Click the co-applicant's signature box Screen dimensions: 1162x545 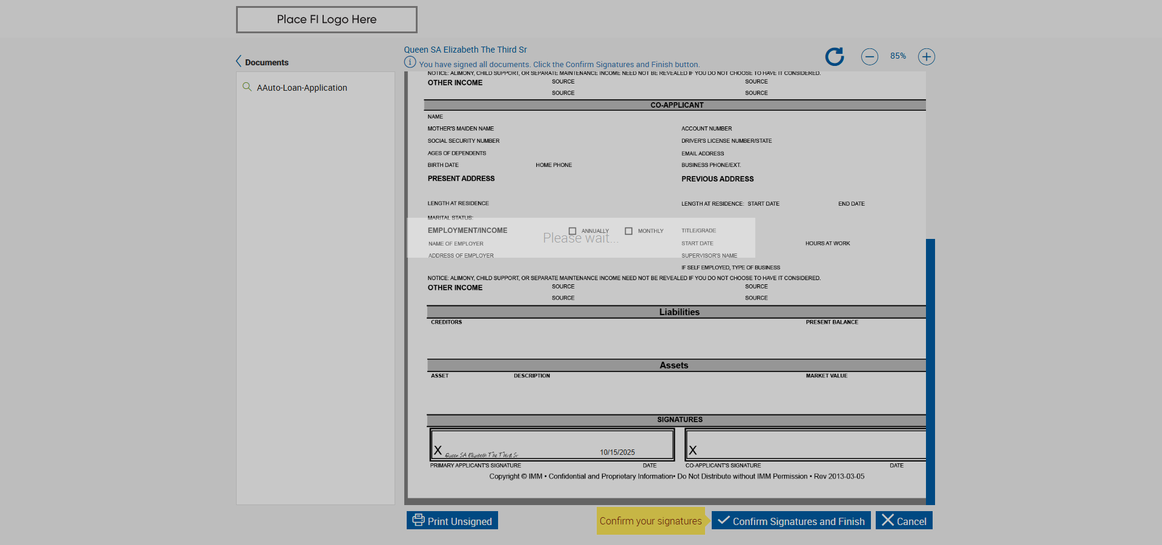pos(806,445)
